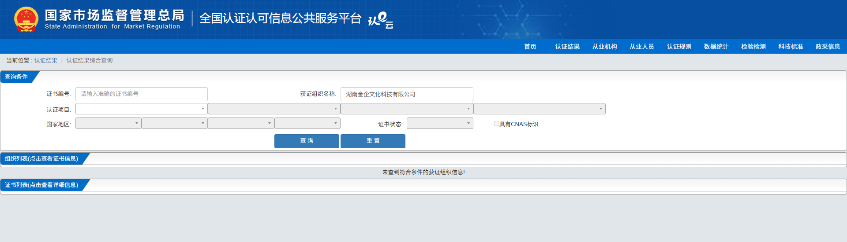Image resolution: width=847 pixels, height=242 pixels.
Task: Click the 认e云 logo icon
Action: (380, 20)
